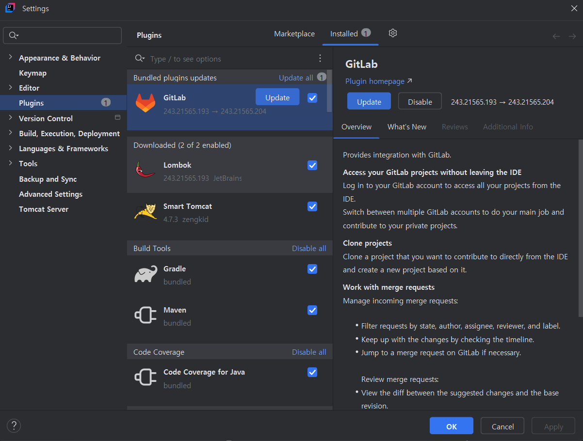The width and height of the screenshot is (583, 441).
Task: Select the Gradle plugin name
Action: point(175,268)
